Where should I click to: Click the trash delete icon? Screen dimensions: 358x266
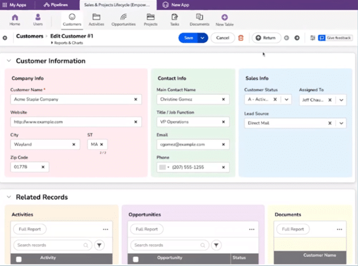tap(241, 38)
